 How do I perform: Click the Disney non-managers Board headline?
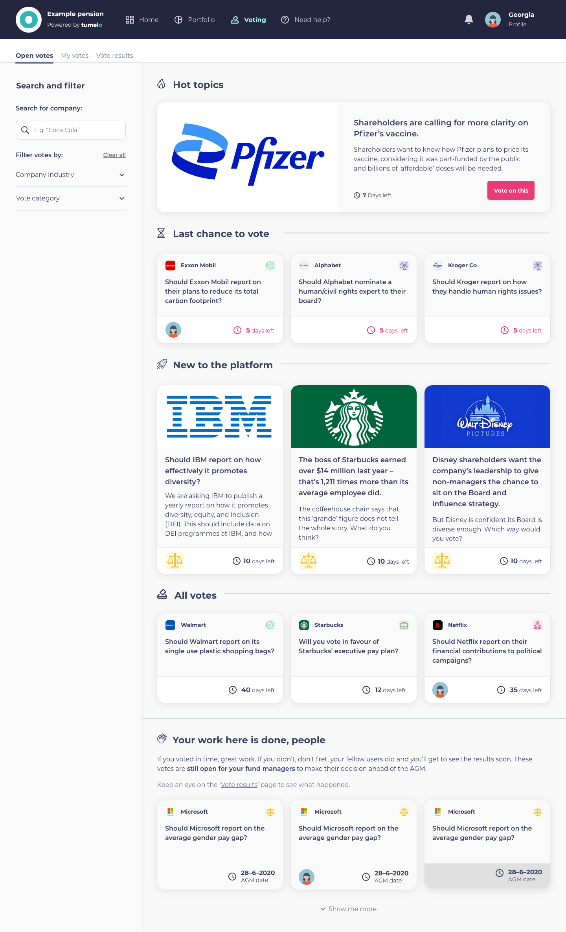[x=487, y=482]
